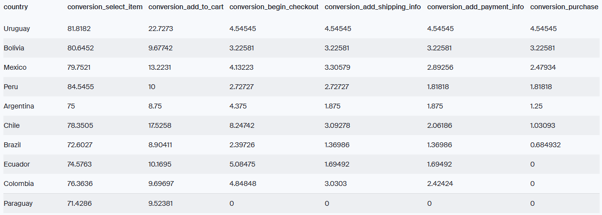Click the Ecuador row label
This screenshot has width=602, height=215.
[17, 164]
